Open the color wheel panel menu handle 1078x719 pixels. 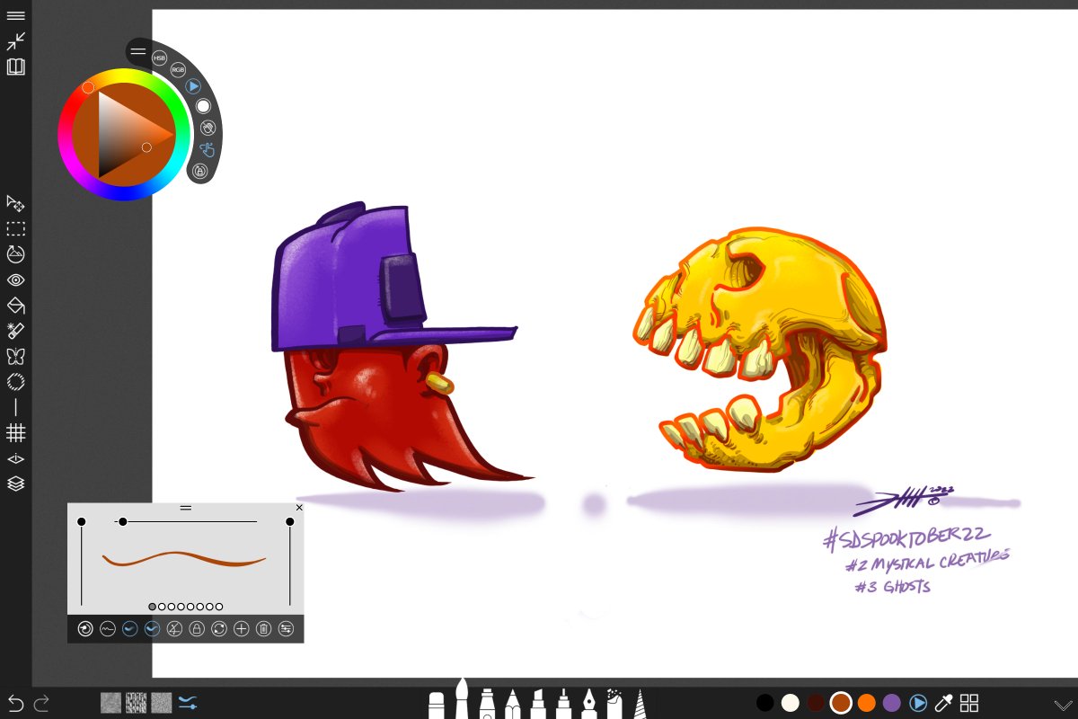click(137, 51)
